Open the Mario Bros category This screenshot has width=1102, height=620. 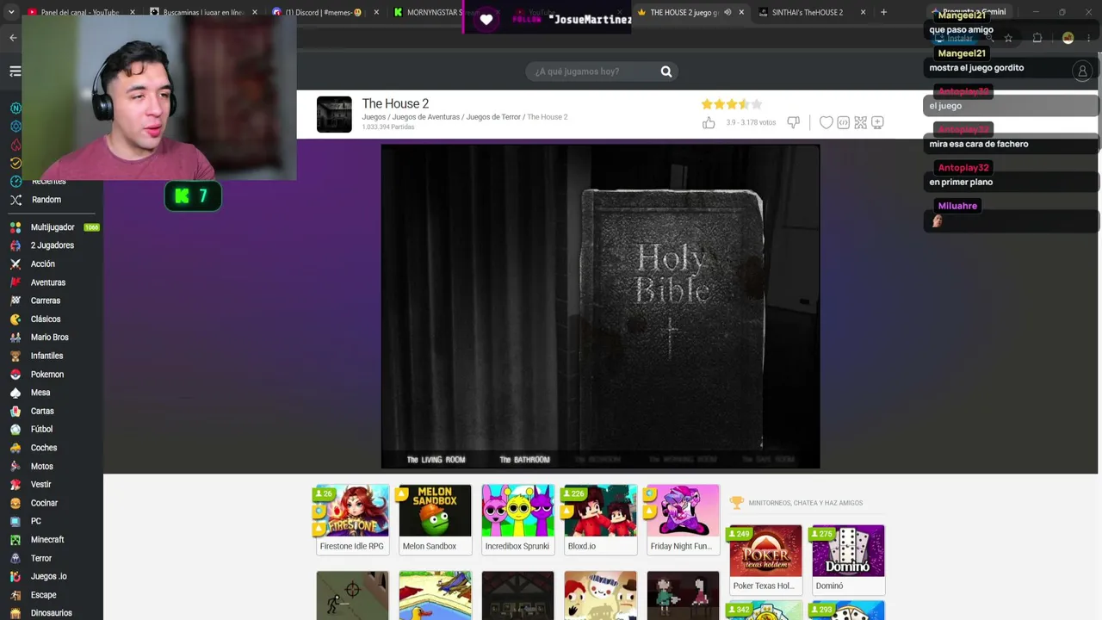(x=49, y=338)
